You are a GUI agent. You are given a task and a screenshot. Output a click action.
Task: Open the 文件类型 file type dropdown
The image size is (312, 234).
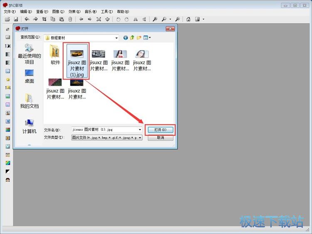[x=140, y=137]
